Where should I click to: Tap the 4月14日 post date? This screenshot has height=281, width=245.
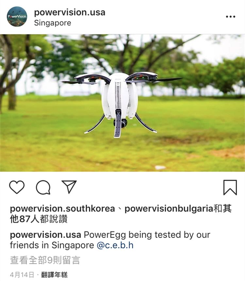pyautogui.click(x=22, y=274)
